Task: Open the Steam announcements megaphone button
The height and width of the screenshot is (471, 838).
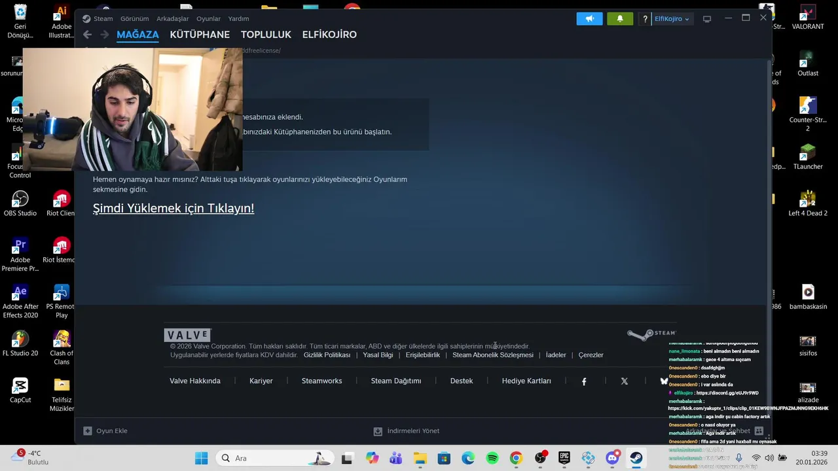Action: (589, 19)
